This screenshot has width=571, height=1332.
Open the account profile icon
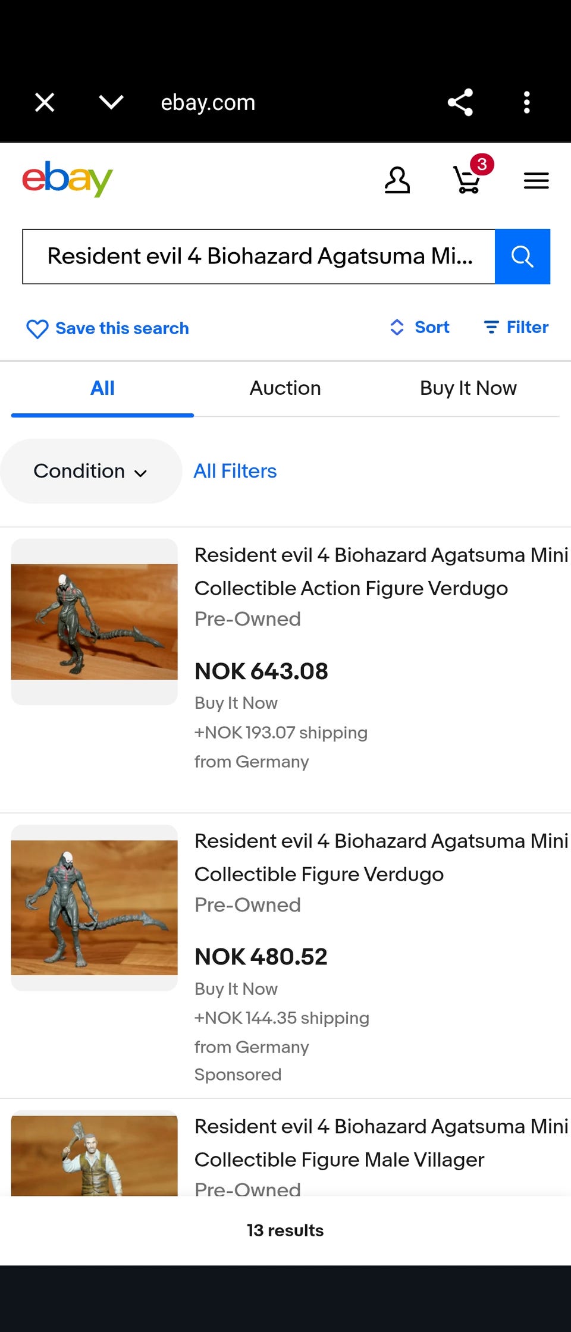coord(397,180)
